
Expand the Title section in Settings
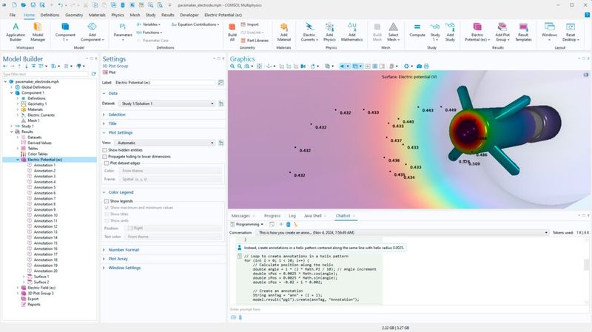click(x=112, y=123)
